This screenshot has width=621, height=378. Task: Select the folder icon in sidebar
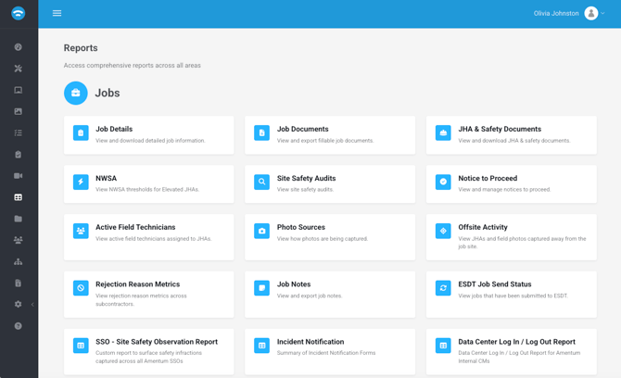(19, 219)
